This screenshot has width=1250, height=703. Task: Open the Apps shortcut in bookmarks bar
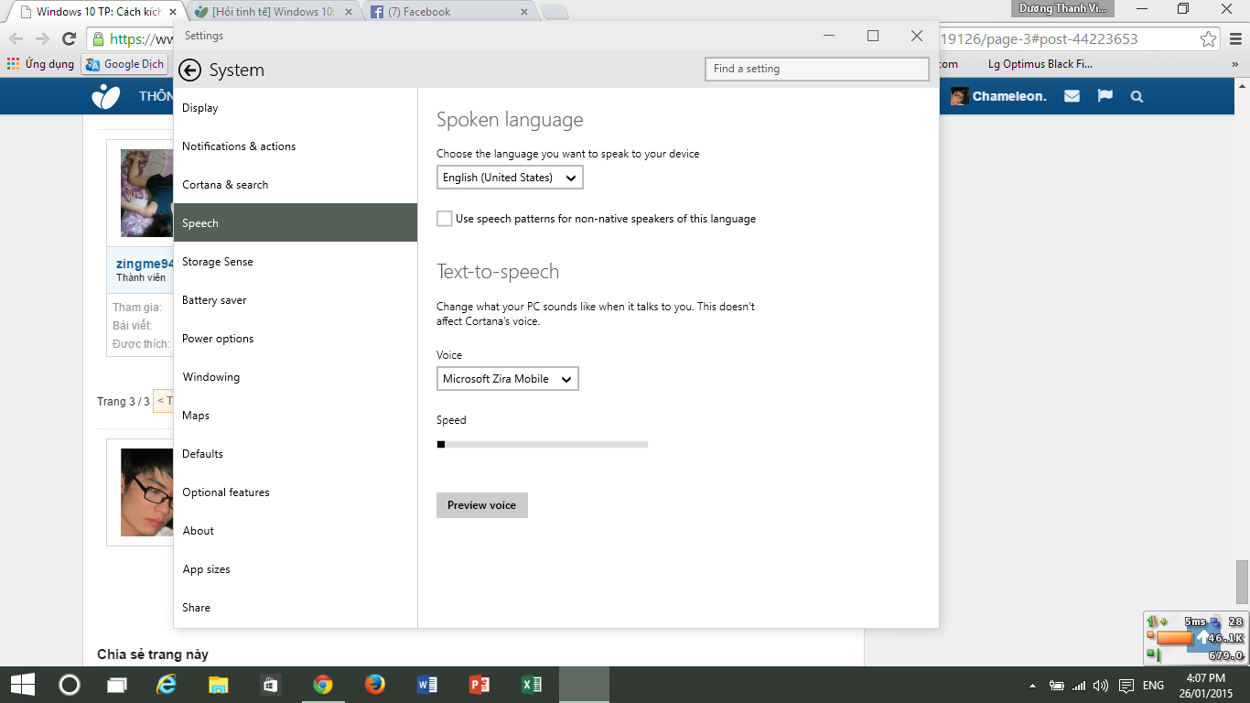pyautogui.click(x=40, y=64)
